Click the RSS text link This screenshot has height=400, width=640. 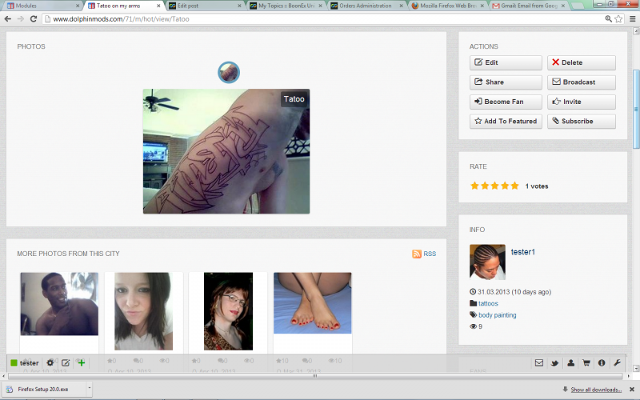(430, 254)
